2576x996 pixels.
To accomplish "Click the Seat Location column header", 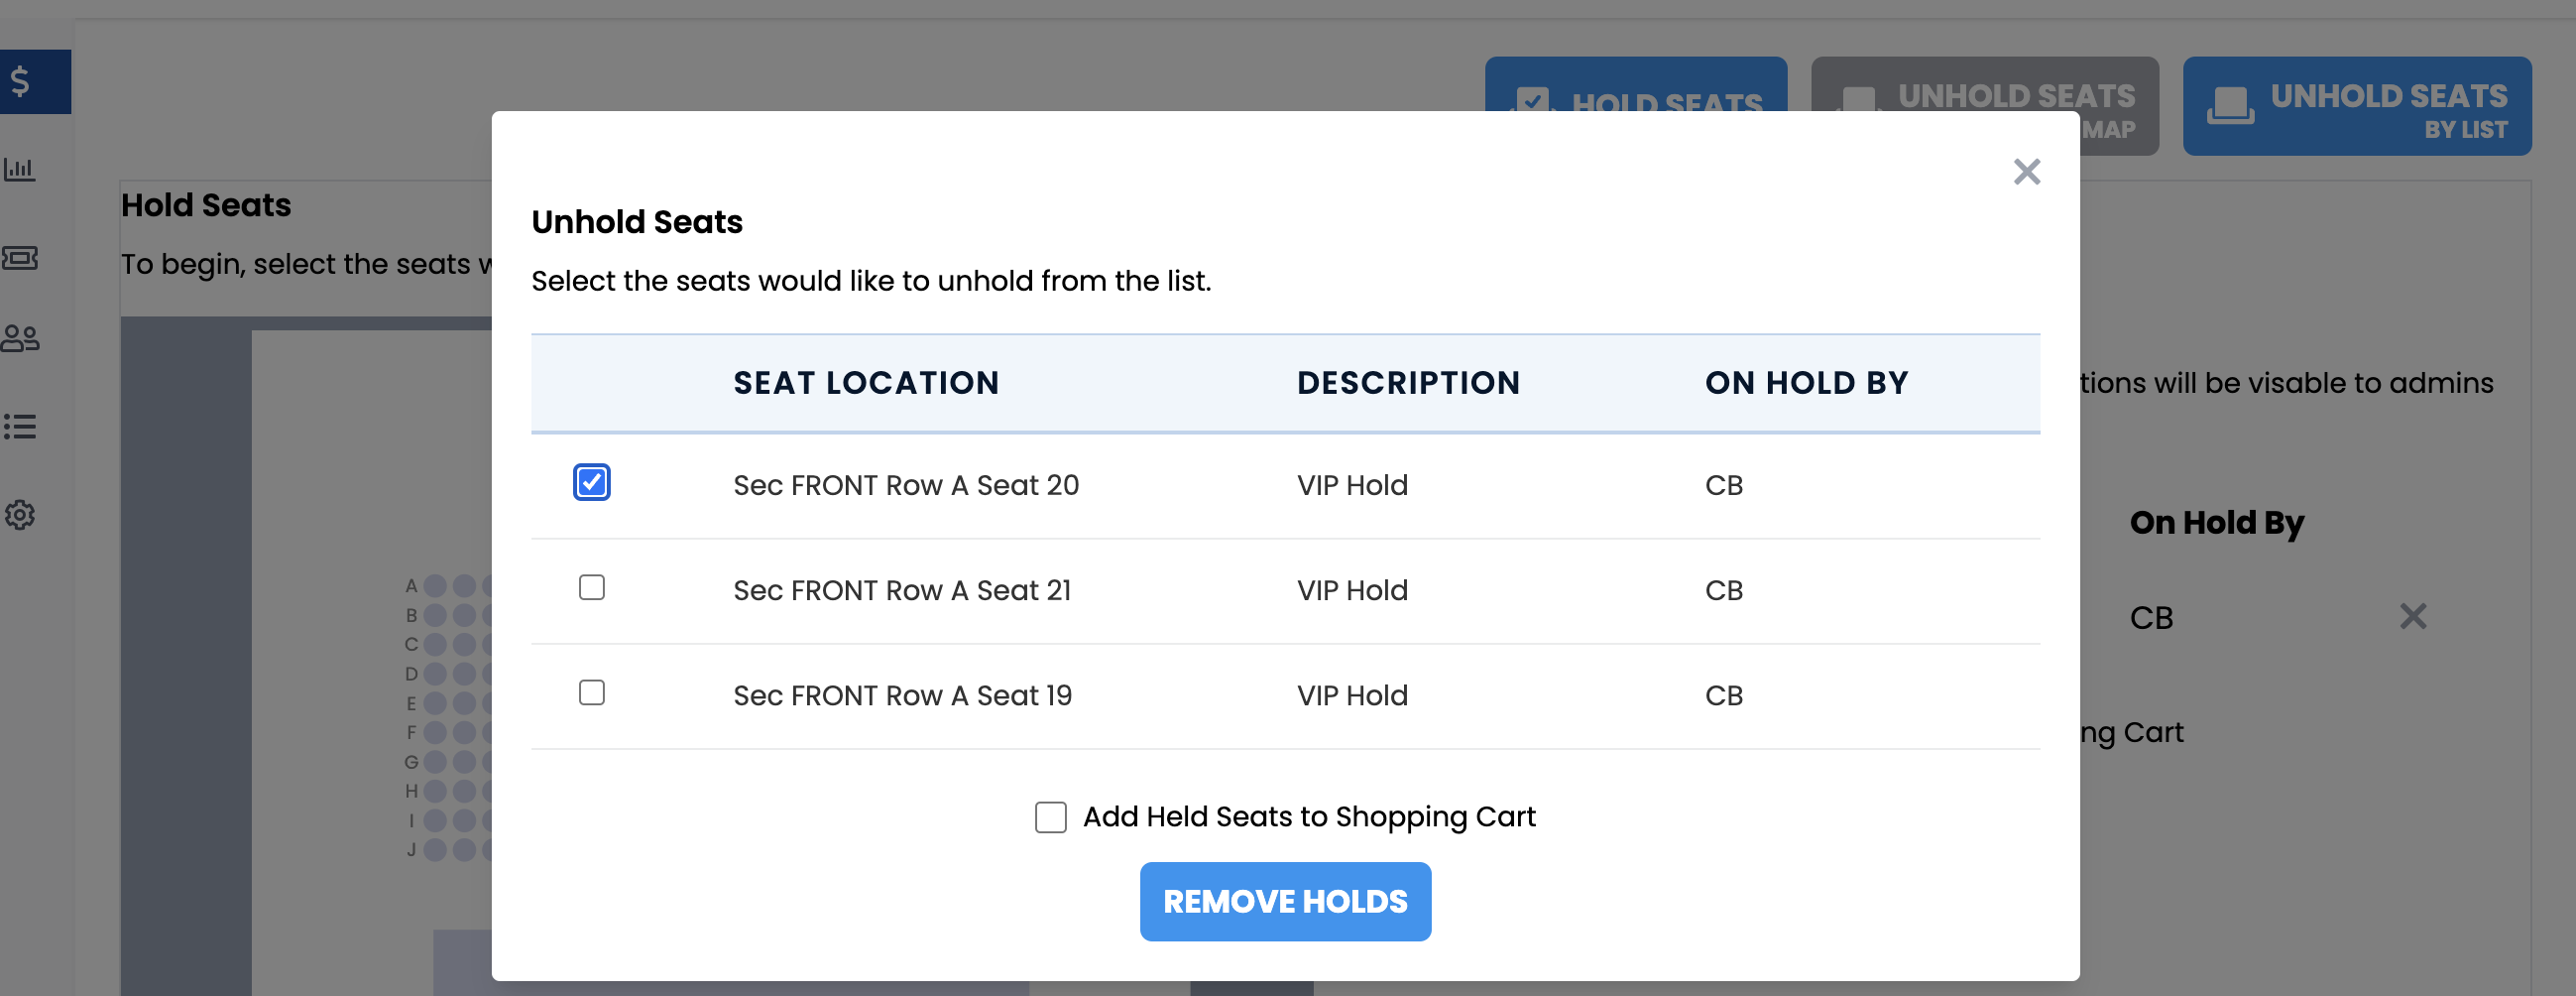I will point(866,382).
